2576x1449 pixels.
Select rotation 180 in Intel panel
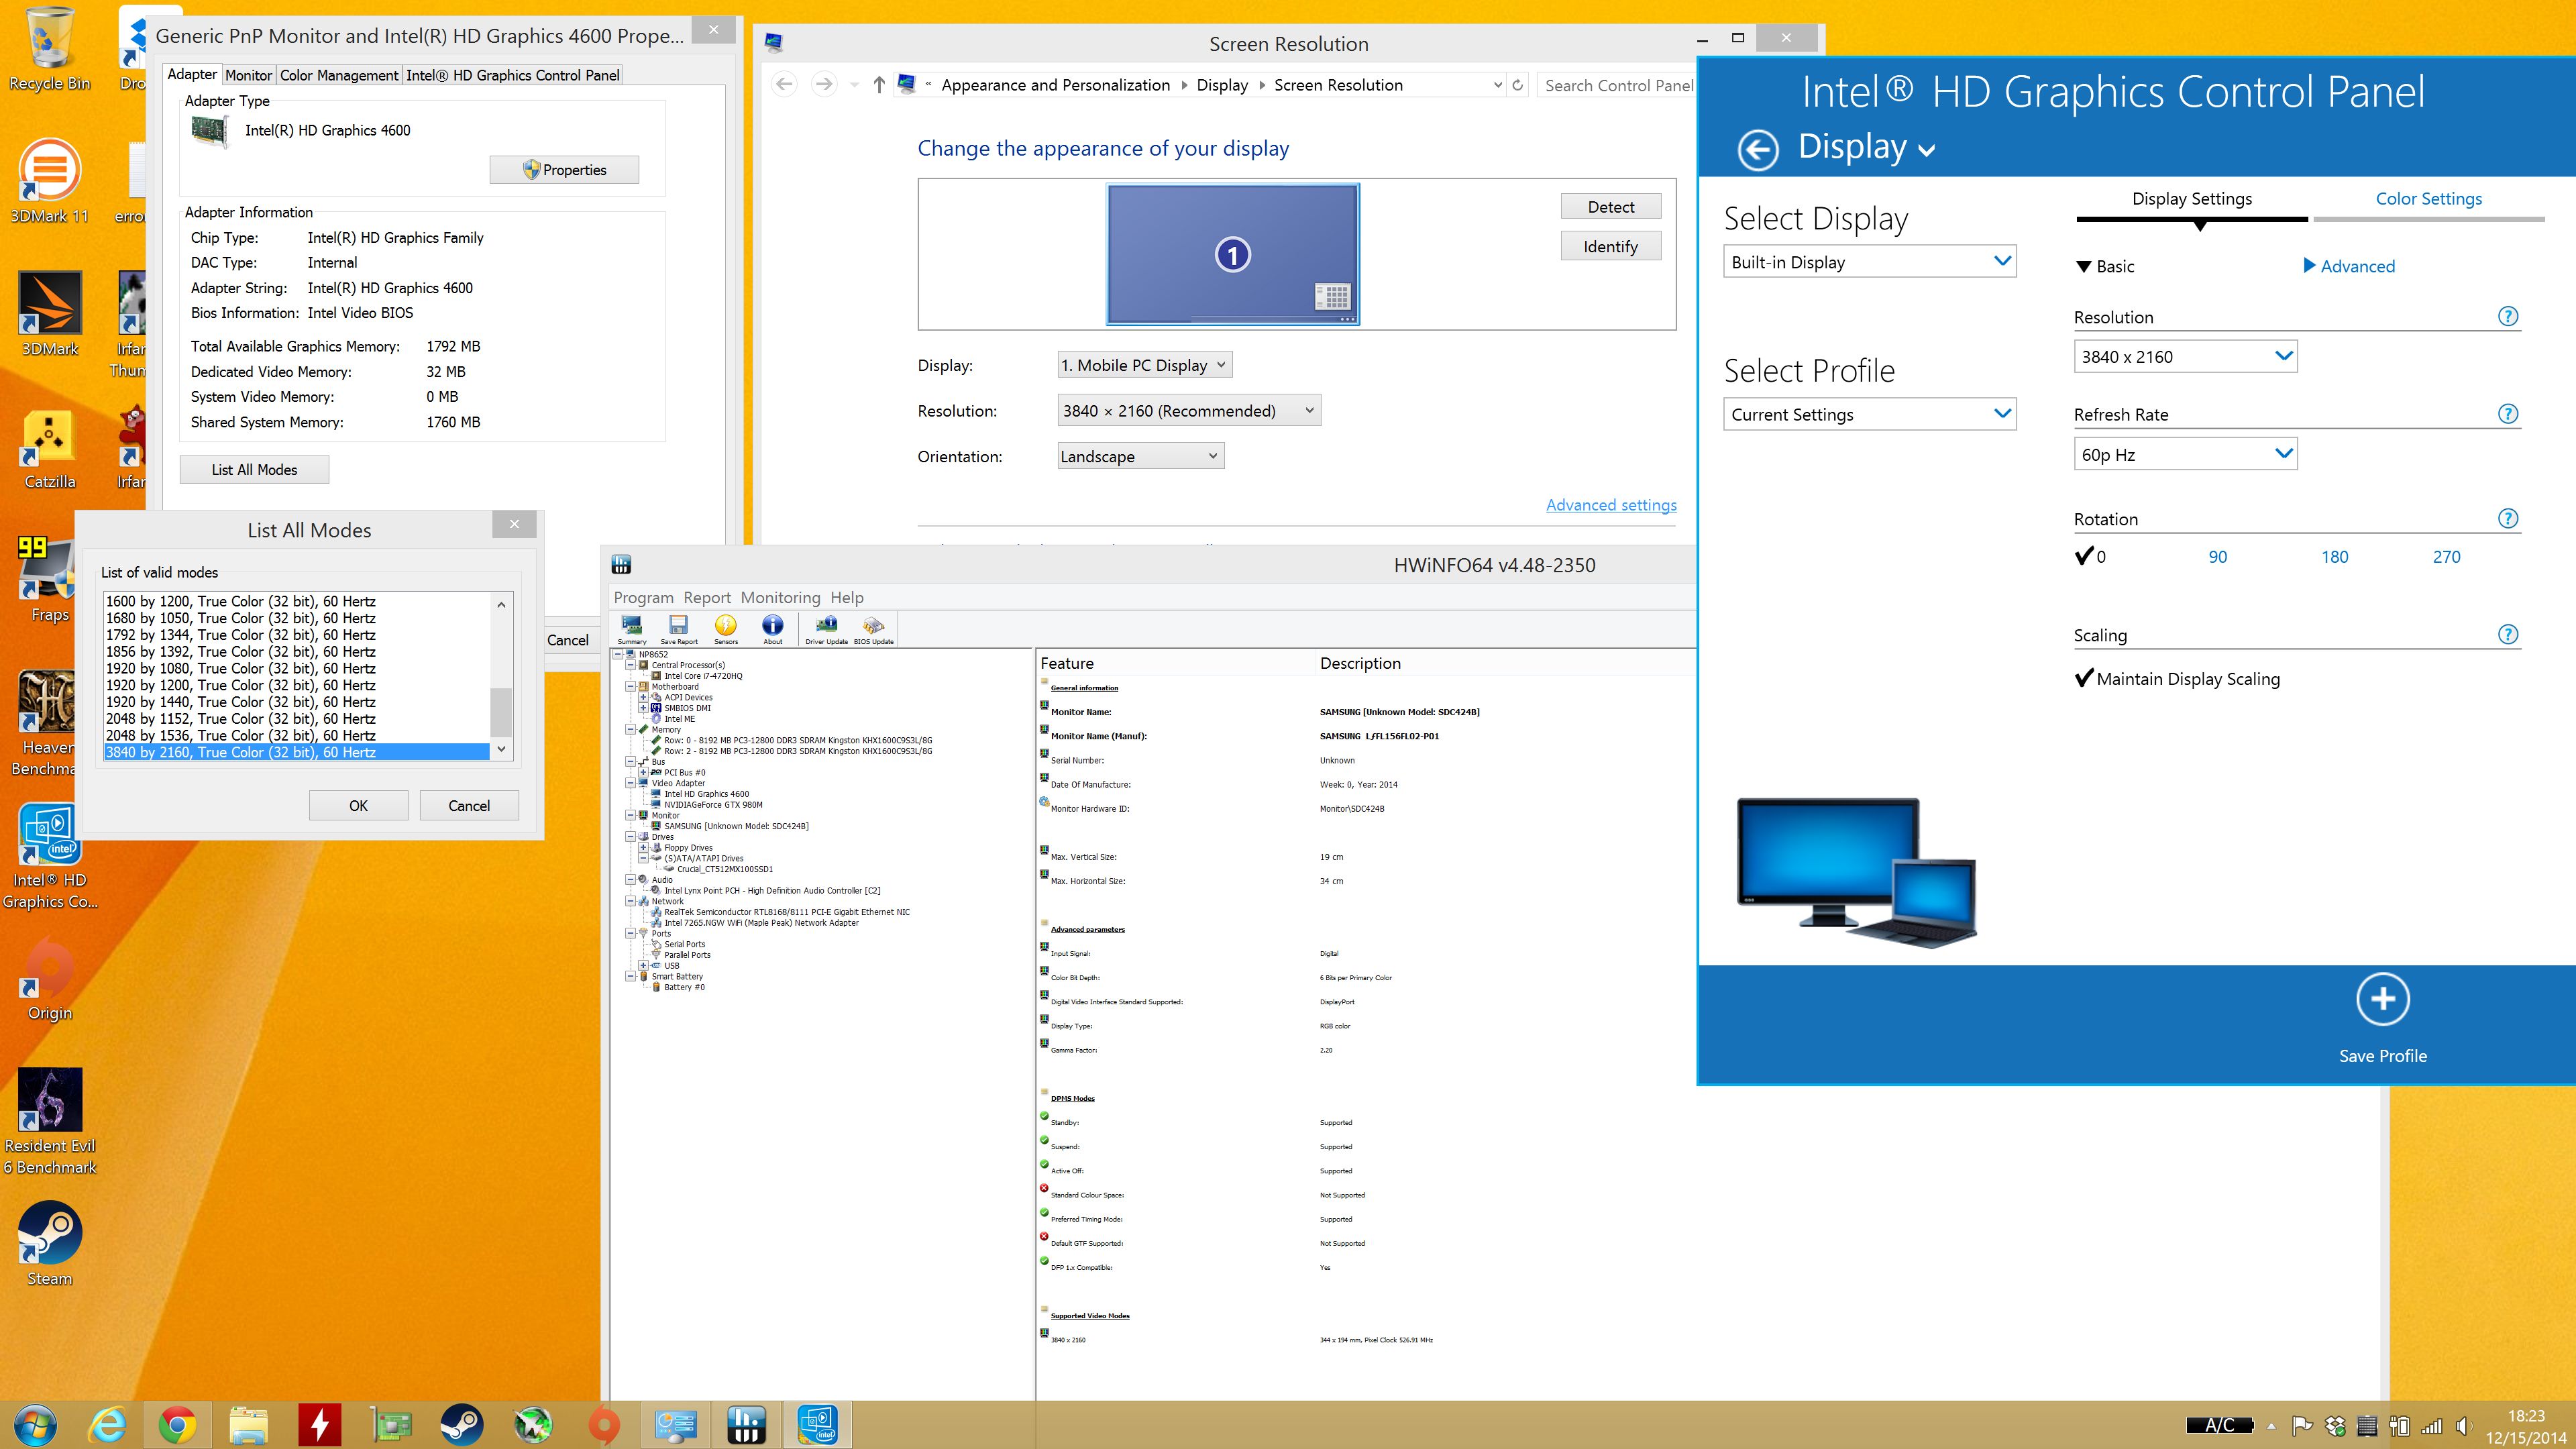pos(2334,557)
